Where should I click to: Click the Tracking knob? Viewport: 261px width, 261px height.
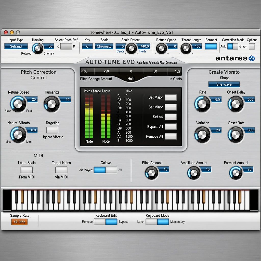pos(38,48)
